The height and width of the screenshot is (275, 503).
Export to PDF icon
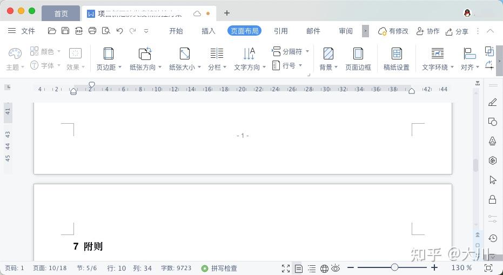78,31
